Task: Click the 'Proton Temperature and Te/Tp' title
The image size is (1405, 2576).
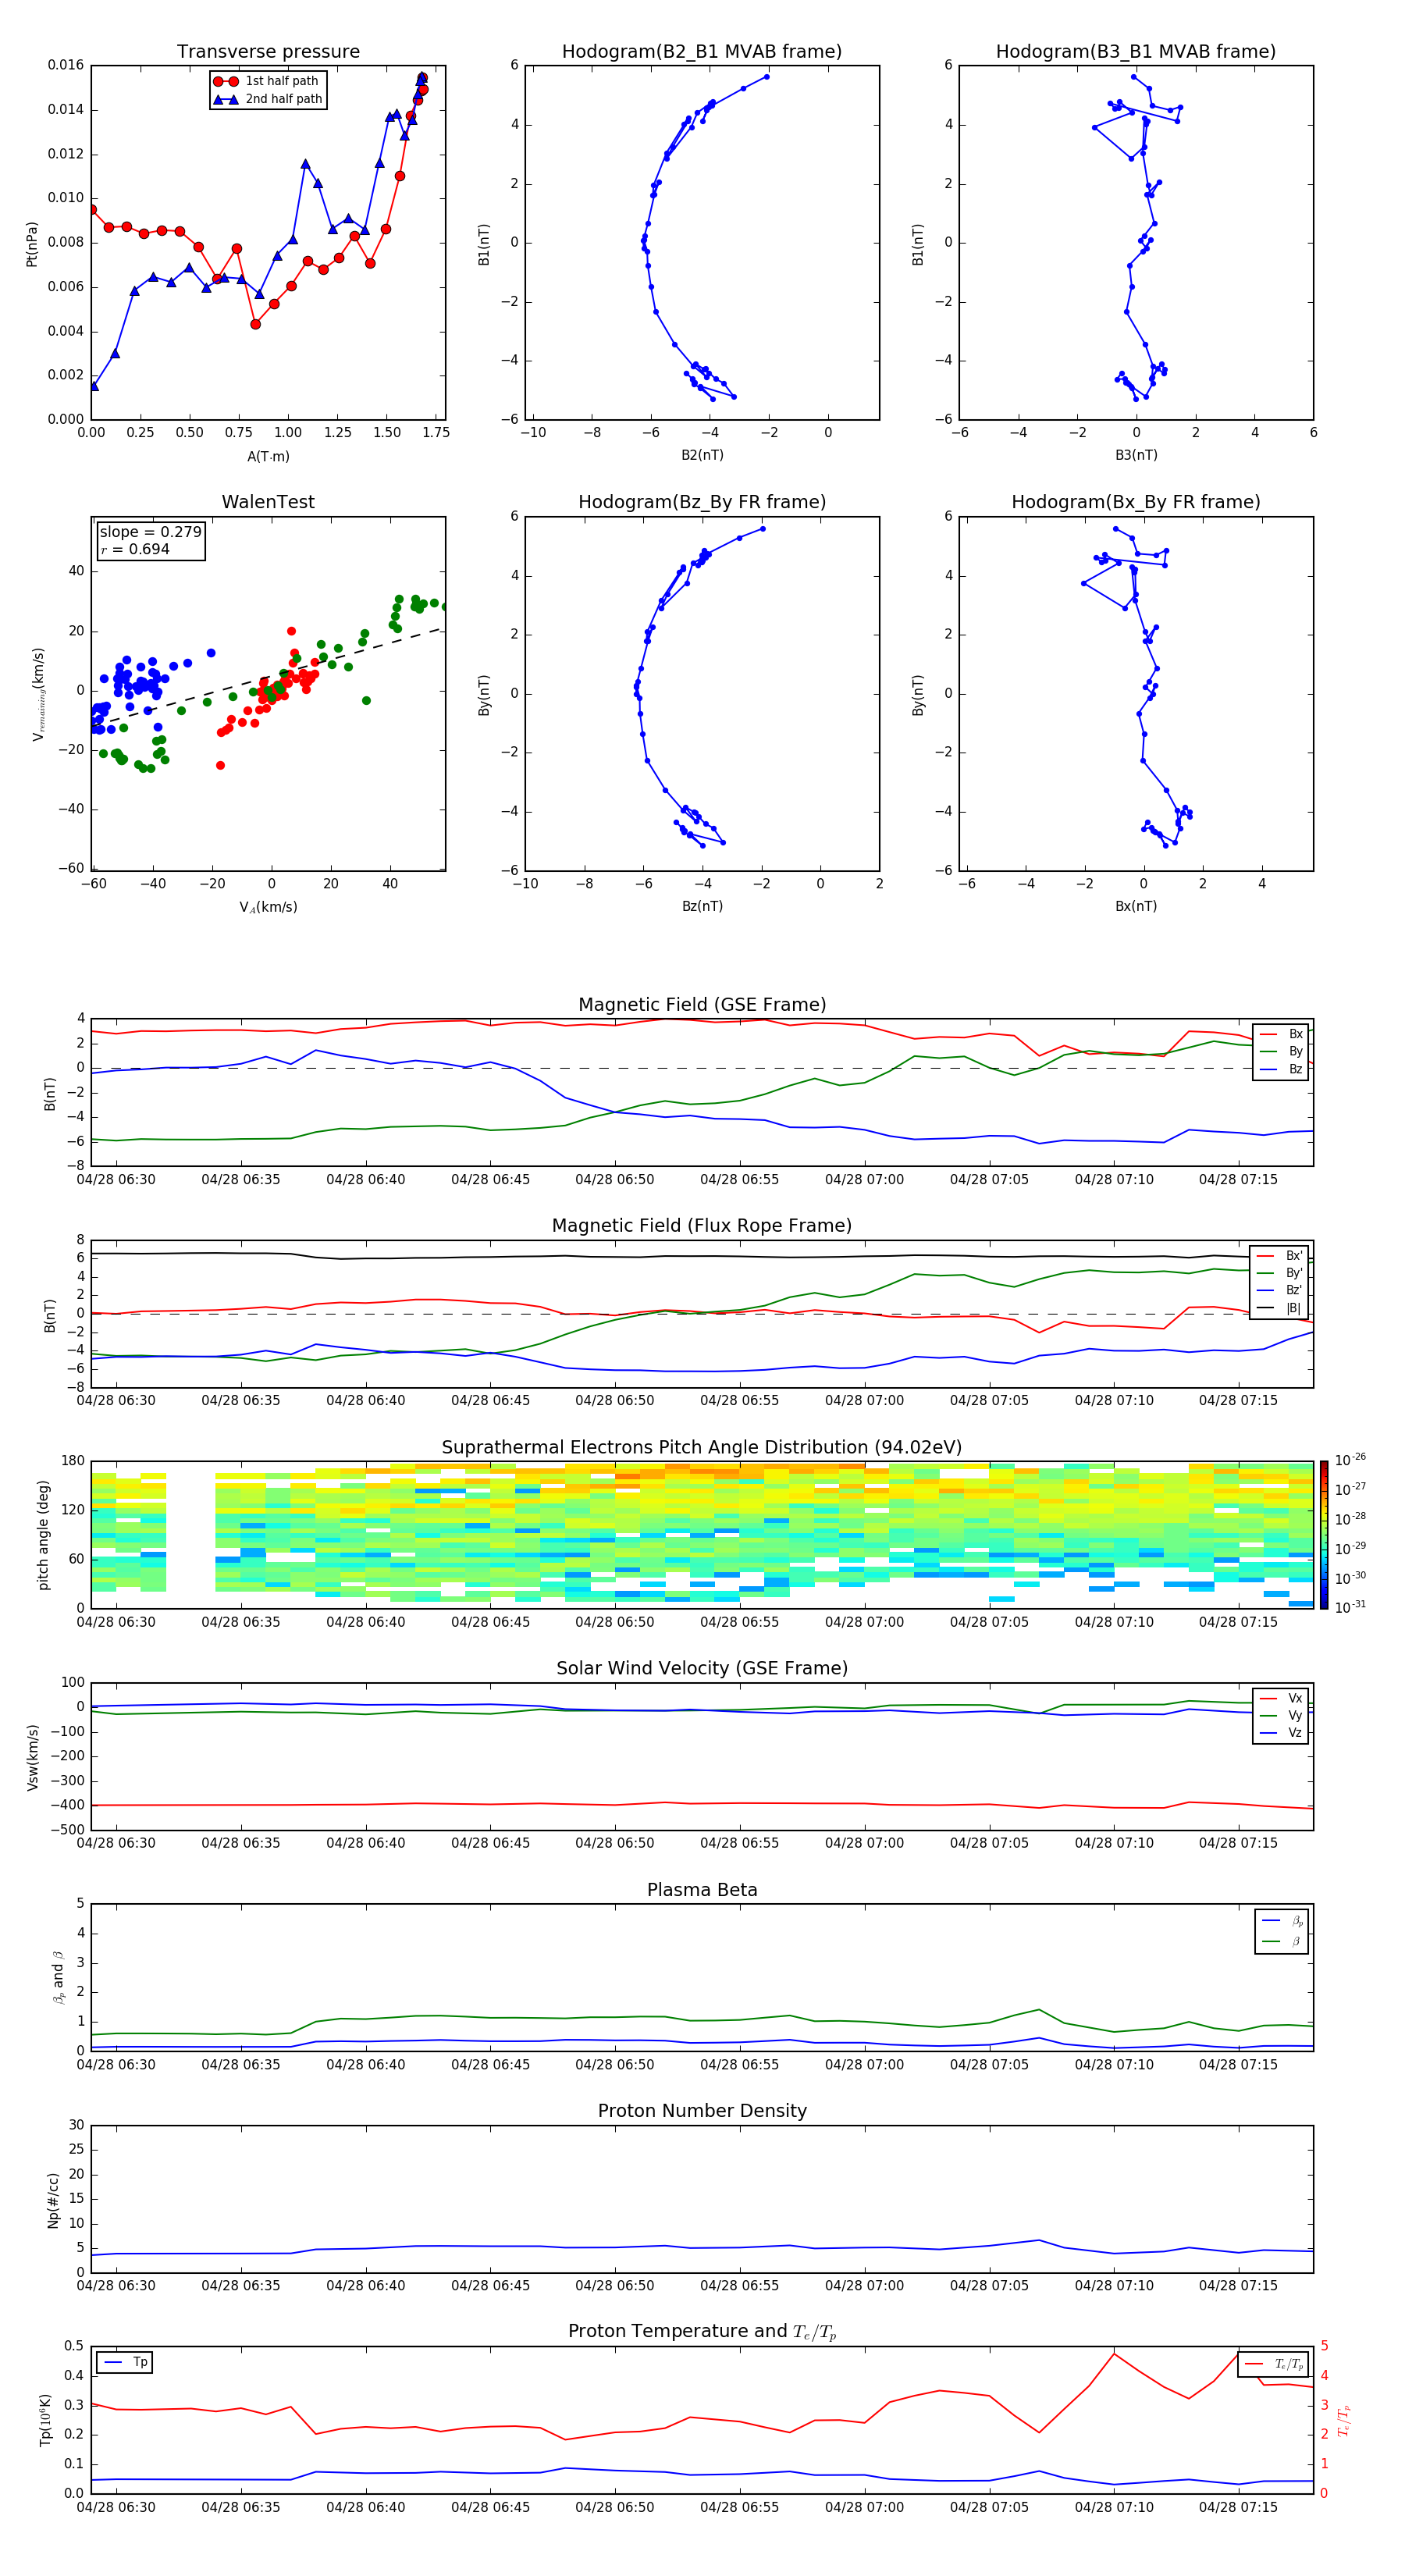Action: pyautogui.click(x=702, y=2331)
